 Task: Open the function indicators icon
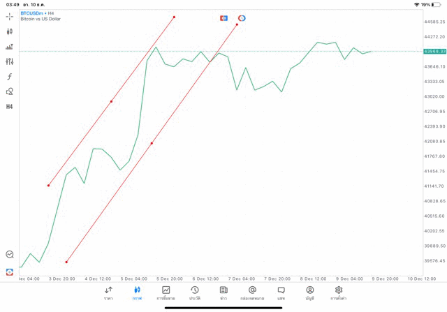click(x=10, y=77)
